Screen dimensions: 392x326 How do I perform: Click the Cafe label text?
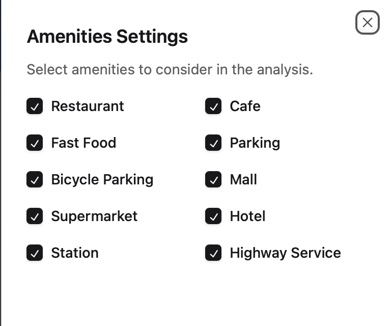245,106
